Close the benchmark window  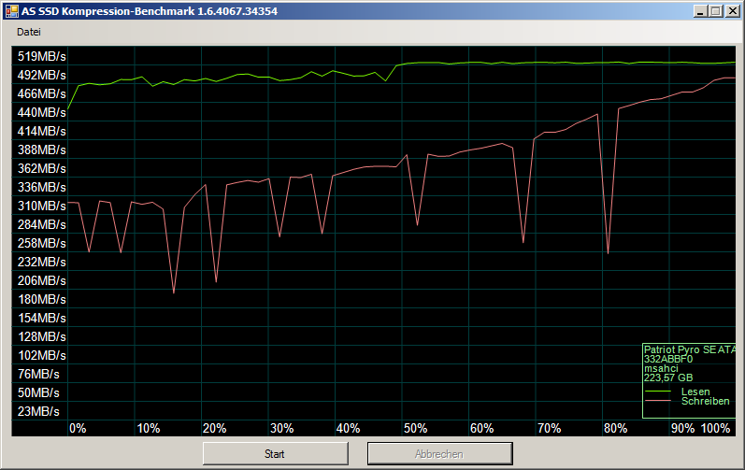(x=732, y=11)
